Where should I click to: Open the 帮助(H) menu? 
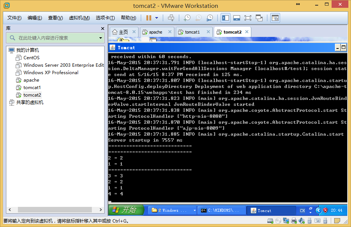tap(128, 18)
